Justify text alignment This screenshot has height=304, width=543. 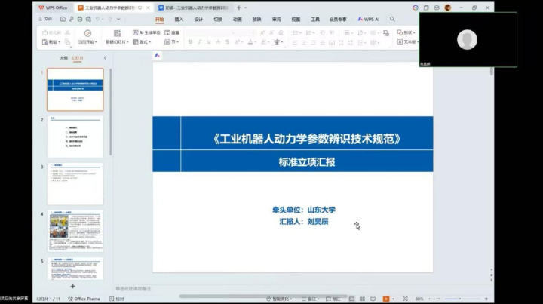click(x=323, y=42)
